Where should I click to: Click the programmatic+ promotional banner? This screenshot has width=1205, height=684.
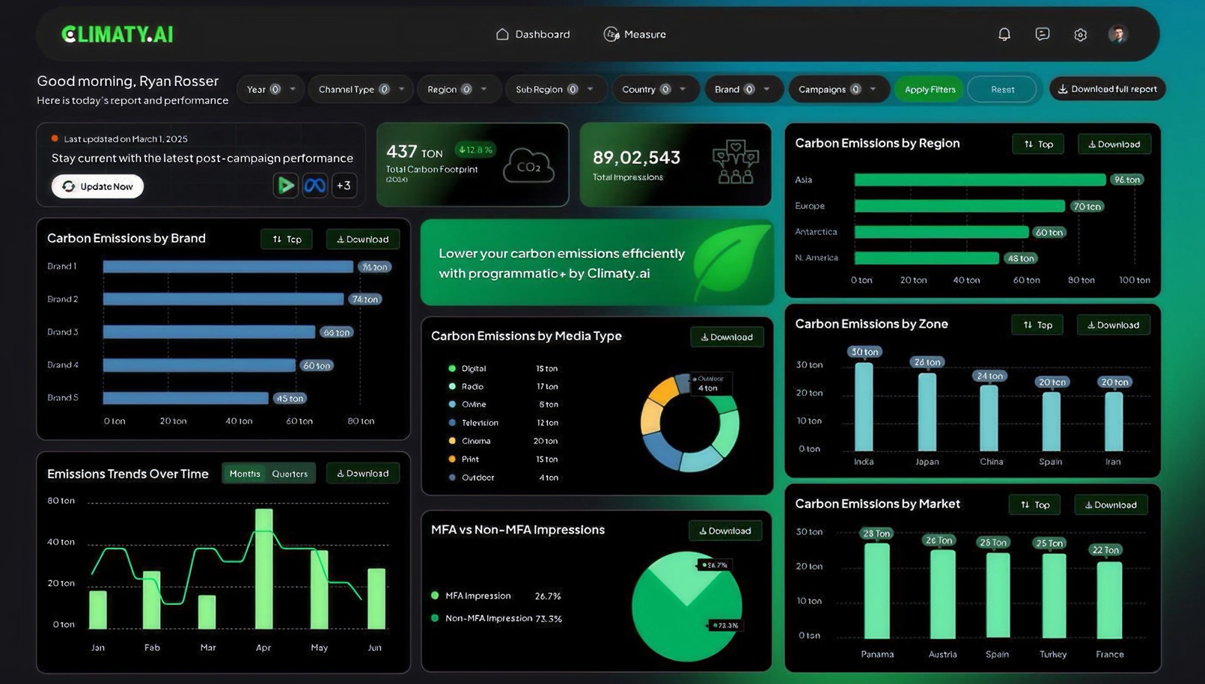click(x=597, y=263)
